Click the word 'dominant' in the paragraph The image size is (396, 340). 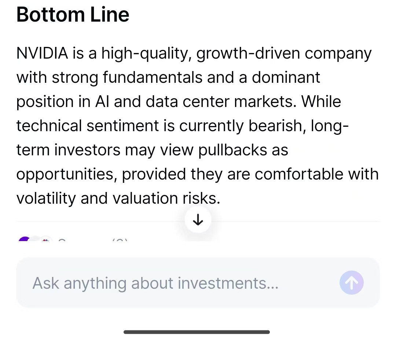tap(286, 77)
